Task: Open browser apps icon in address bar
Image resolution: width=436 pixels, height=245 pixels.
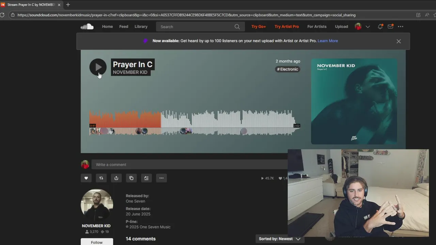Action: [418, 15]
